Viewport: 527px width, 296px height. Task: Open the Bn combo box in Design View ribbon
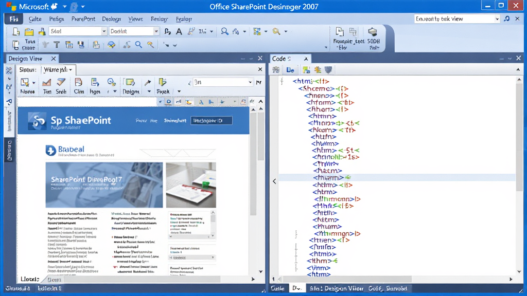click(223, 82)
